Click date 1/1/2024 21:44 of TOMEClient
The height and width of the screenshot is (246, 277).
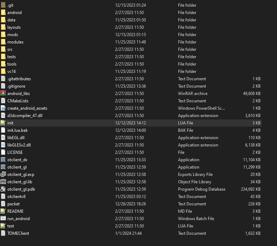click(128, 233)
